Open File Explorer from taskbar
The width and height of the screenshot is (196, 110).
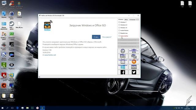(x=27, y=108)
